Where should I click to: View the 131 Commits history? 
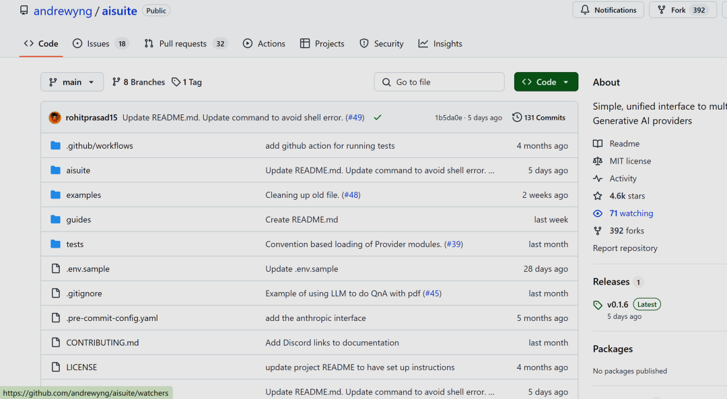pyautogui.click(x=539, y=118)
